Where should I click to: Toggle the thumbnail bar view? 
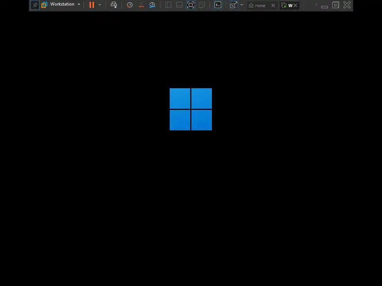click(x=179, y=5)
